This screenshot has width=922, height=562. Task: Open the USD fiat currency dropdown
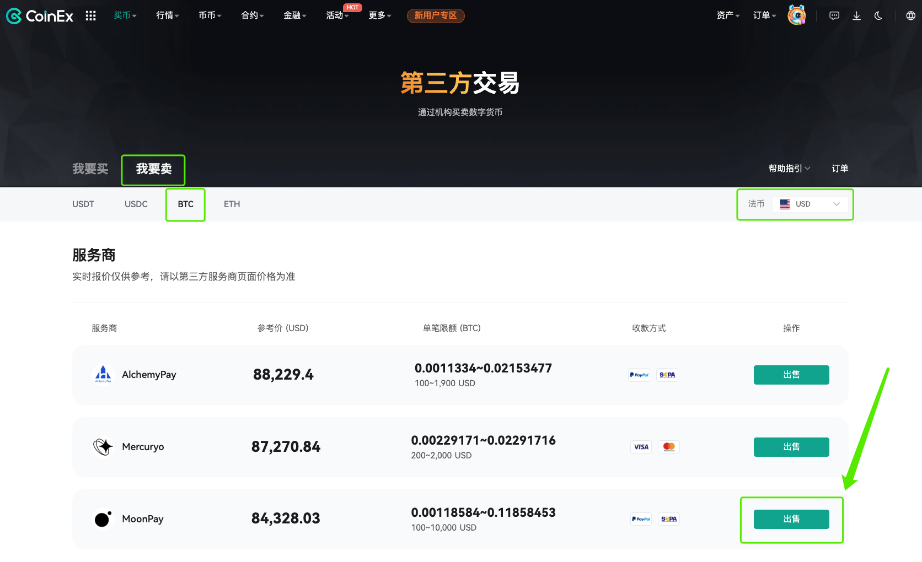click(x=810, y=204)
